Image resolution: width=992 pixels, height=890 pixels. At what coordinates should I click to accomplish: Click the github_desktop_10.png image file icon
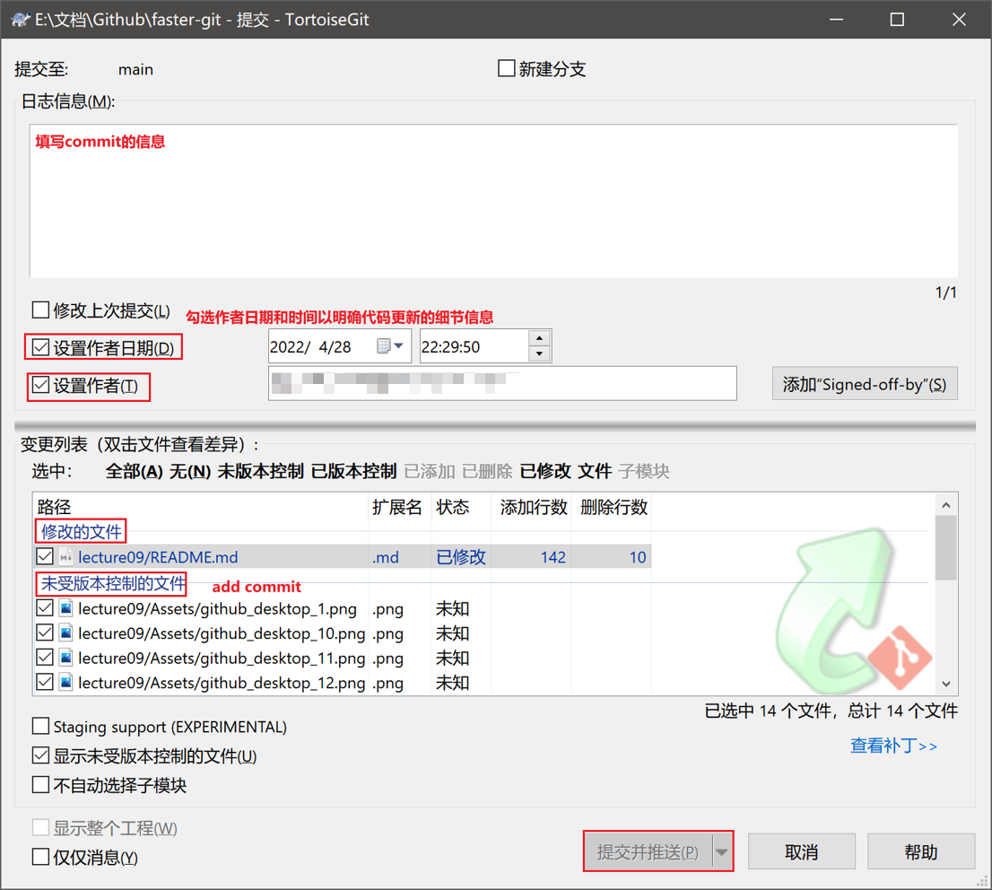[66, 633]
